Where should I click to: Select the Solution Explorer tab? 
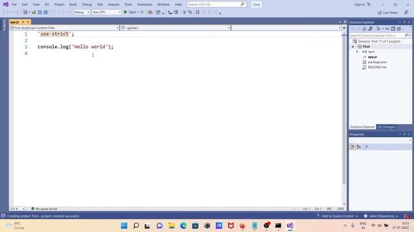(362, 127)
